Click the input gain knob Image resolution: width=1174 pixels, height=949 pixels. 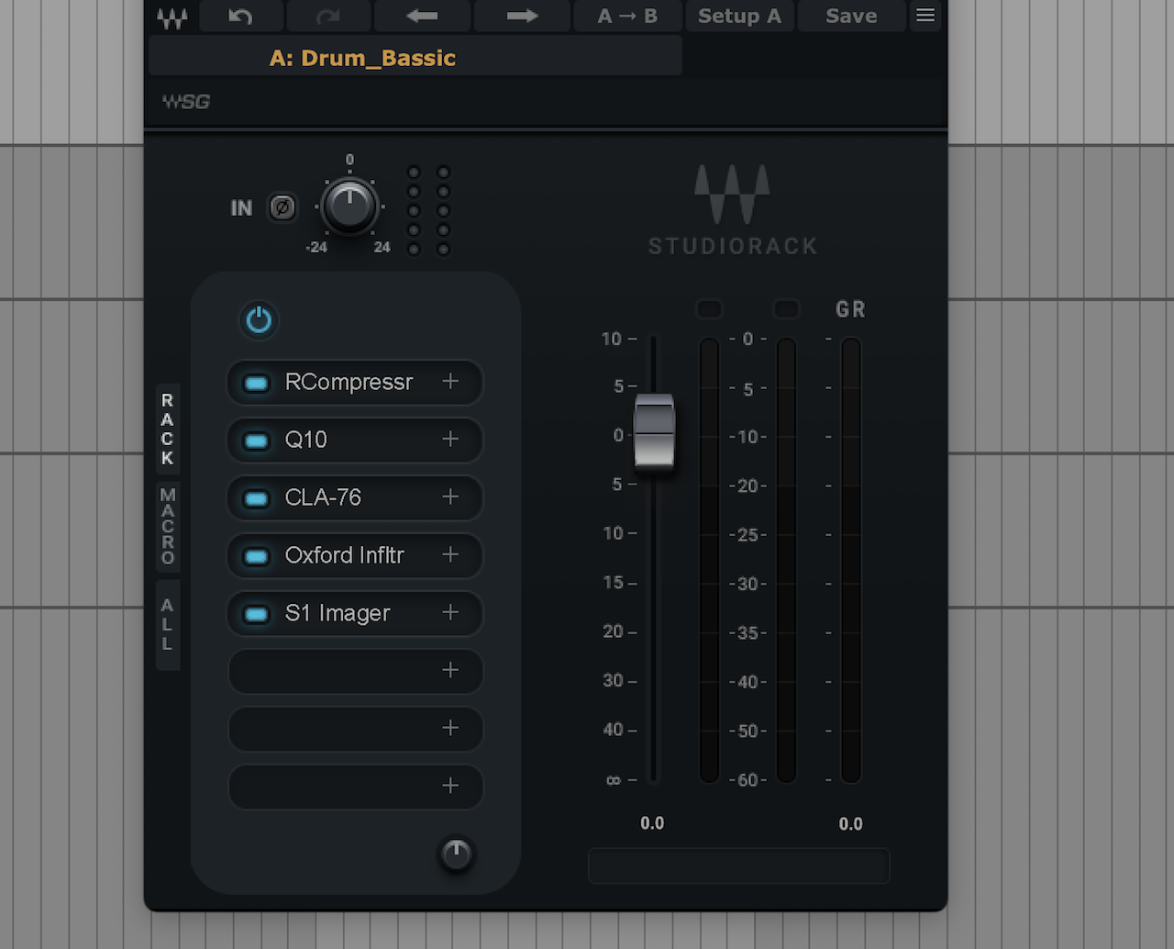(x=349, y=207)
